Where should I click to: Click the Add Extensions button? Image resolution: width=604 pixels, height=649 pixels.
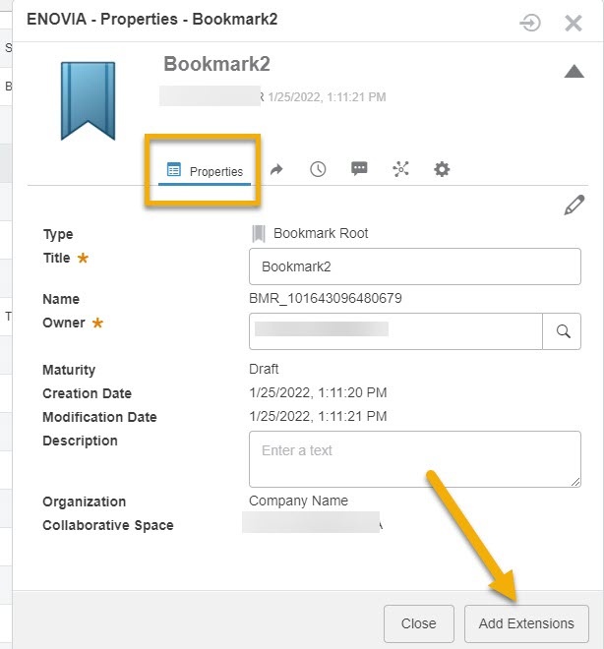click(x=526, y=623)
